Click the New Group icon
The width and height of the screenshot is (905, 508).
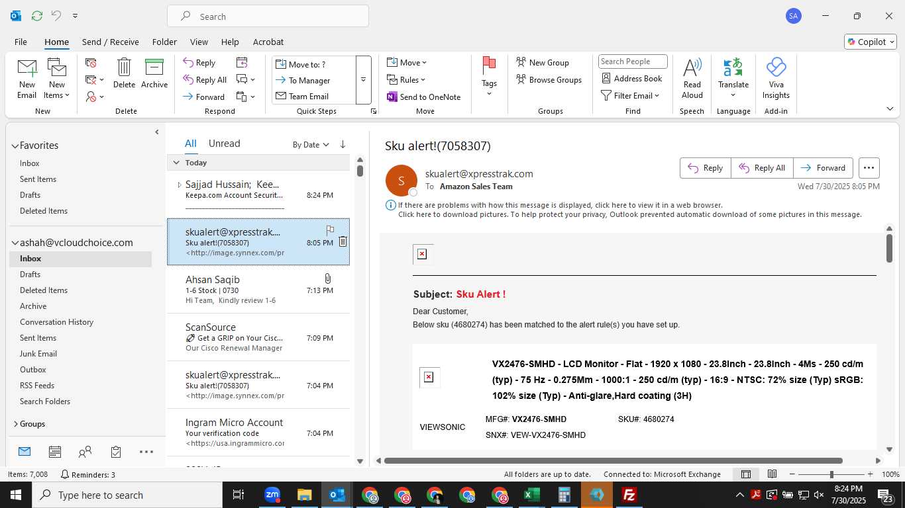pyautogui.click(x=521, y=62)
